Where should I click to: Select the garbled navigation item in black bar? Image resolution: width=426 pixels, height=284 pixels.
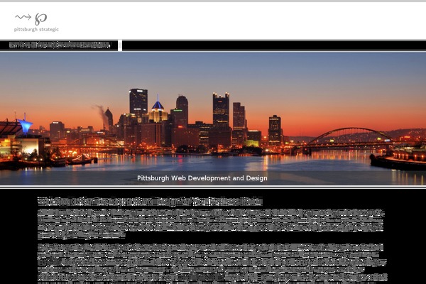(60, 45)
